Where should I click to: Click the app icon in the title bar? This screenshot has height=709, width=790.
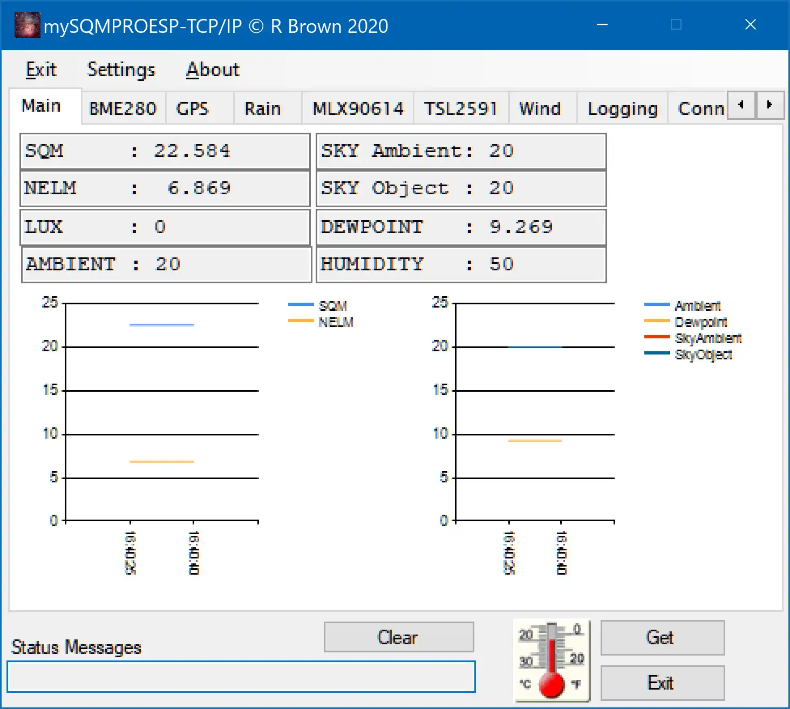pos(27,25)
